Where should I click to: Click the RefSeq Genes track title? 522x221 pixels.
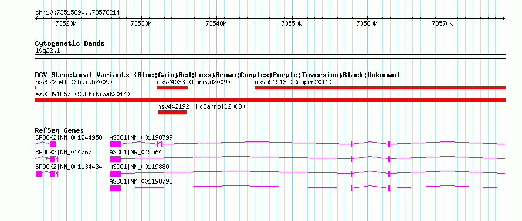pos(60,130)
